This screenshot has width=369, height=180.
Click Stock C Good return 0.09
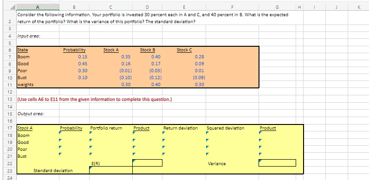[200, 63]
